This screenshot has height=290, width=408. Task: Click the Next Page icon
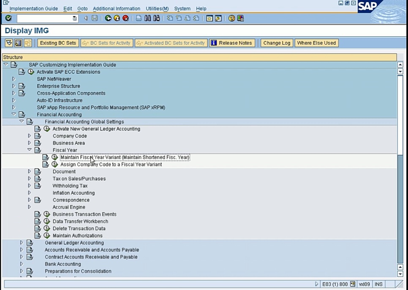(188, 18)
